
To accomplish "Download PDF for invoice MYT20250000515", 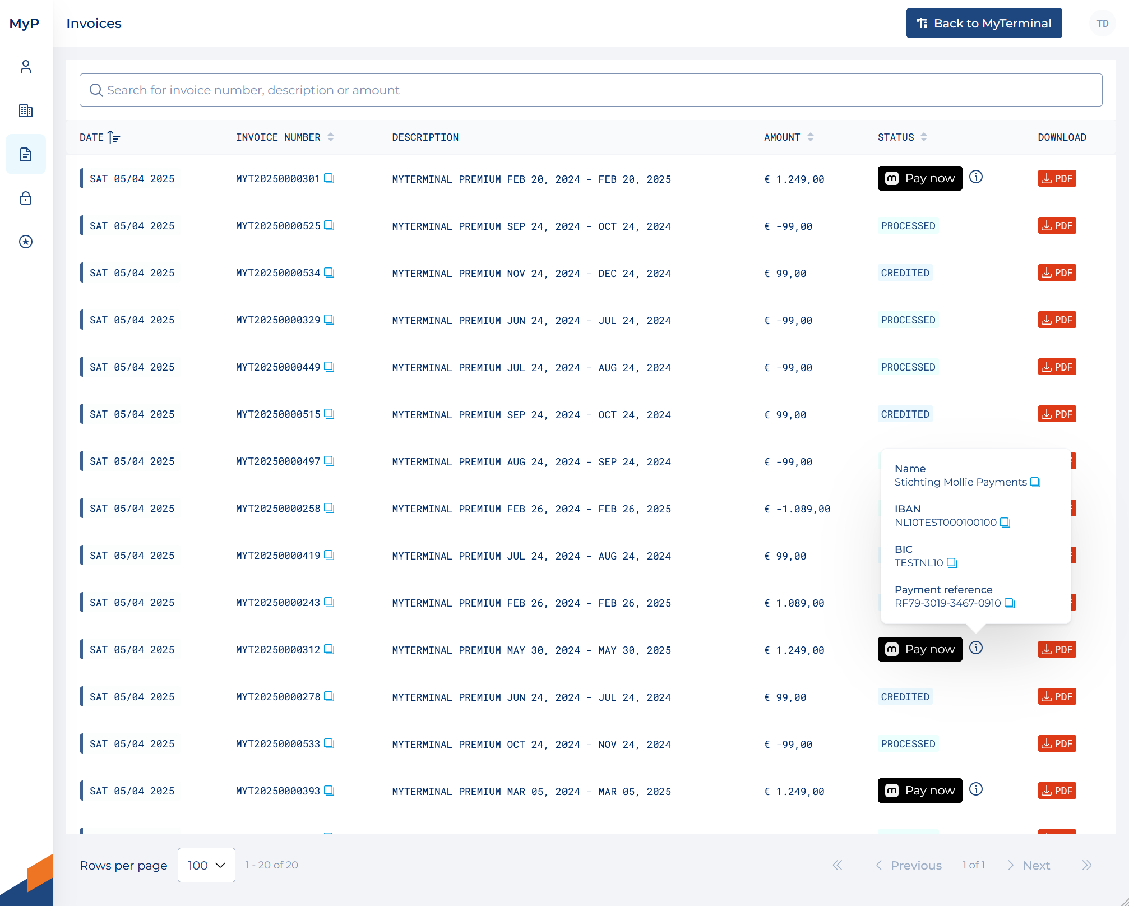I will point(1057,414).
